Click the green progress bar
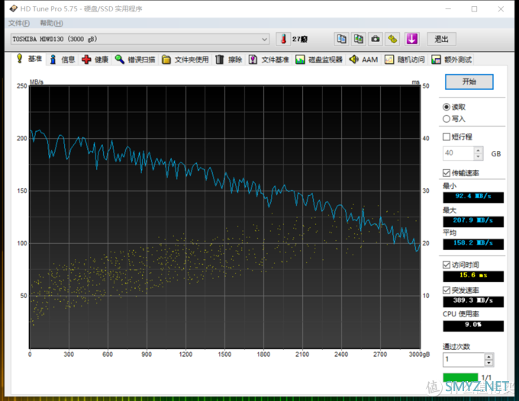The image size is (519, 401). click(460, 377)
